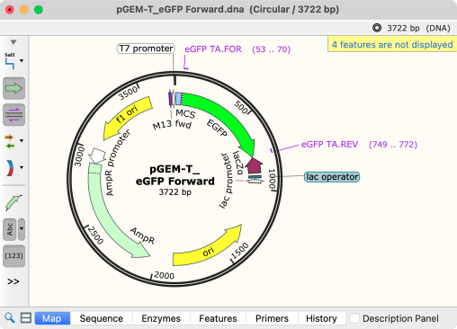Open the Abc label options dropdown
This screenshot has width=457, height=329.
coord(22,229)
